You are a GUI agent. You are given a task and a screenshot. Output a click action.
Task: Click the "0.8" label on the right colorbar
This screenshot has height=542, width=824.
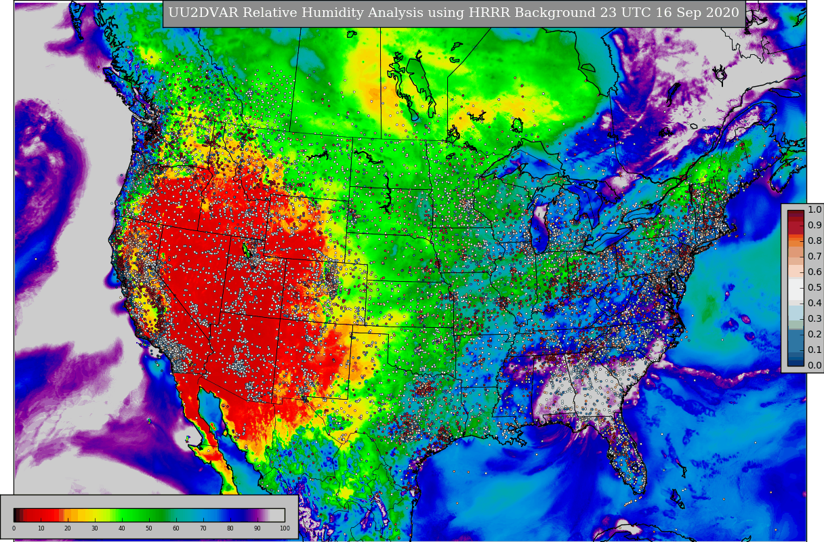coord(814,241)
